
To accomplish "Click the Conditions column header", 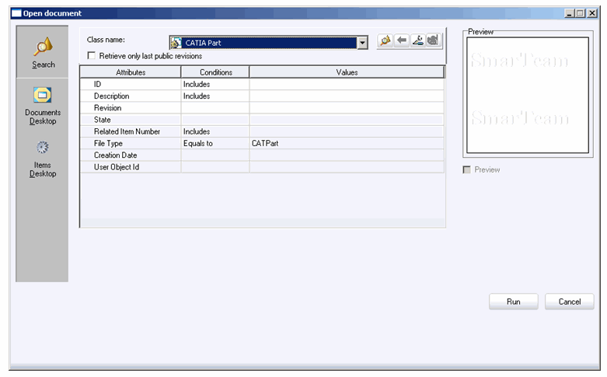I will pyautogui.click(x=215, y=72).
